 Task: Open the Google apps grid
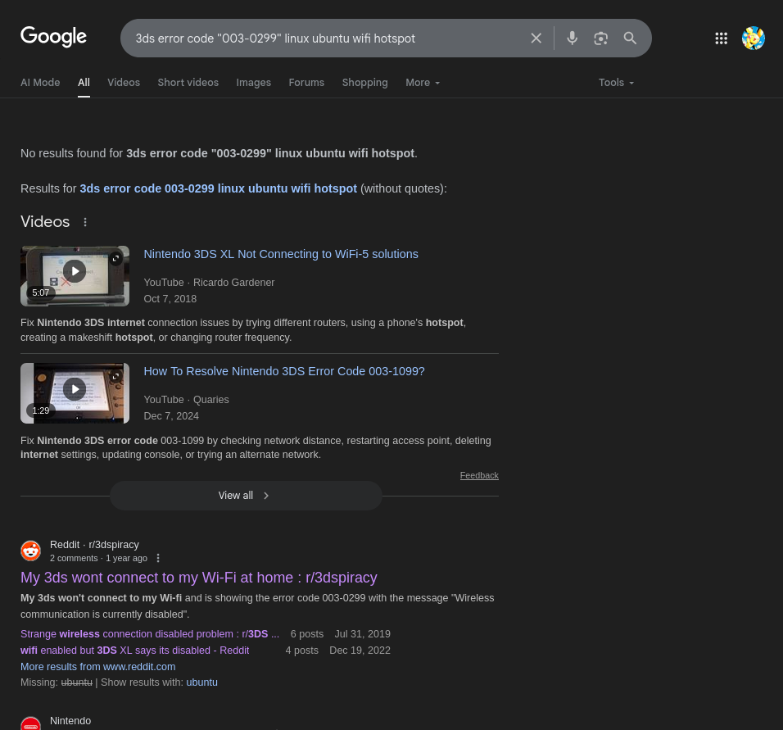click(x=721, y=38)
